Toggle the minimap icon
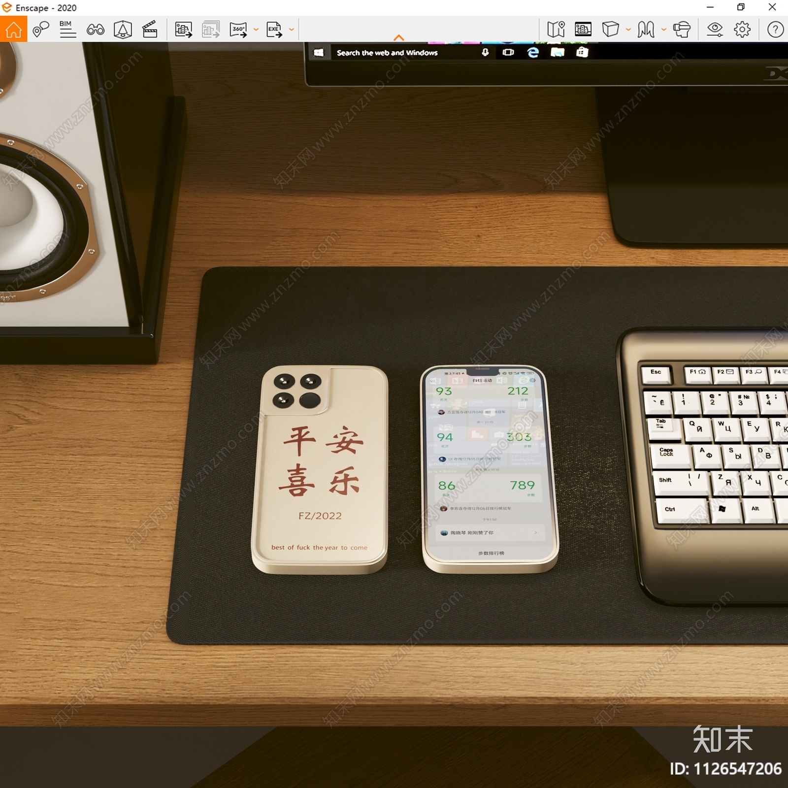 click(556, 30)
